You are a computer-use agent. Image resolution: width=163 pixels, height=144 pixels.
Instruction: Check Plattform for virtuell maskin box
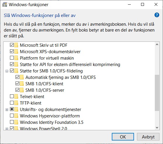pyautogui.click(x=12, y=58)
